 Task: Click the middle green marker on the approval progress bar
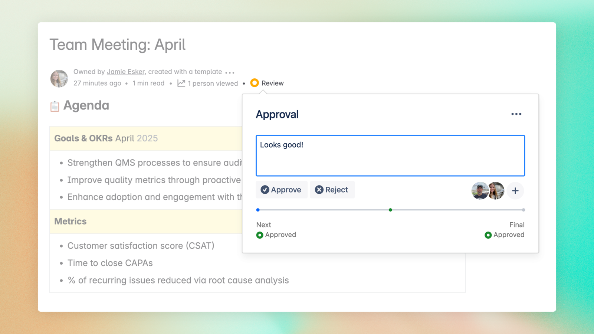[390, 210]
